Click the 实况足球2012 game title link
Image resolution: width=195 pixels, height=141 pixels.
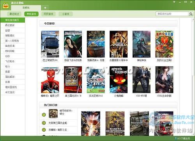[96, 96]
